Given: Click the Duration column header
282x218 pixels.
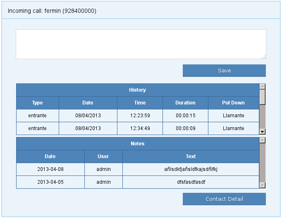Looking at the screenshot, I should [185, 103].
